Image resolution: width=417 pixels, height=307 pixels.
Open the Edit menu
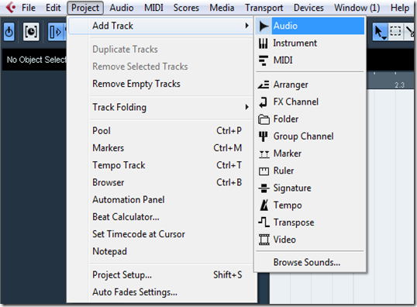pos(53,8)
